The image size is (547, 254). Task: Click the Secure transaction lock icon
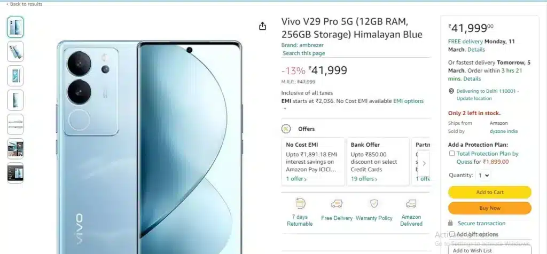pos(450,223)
